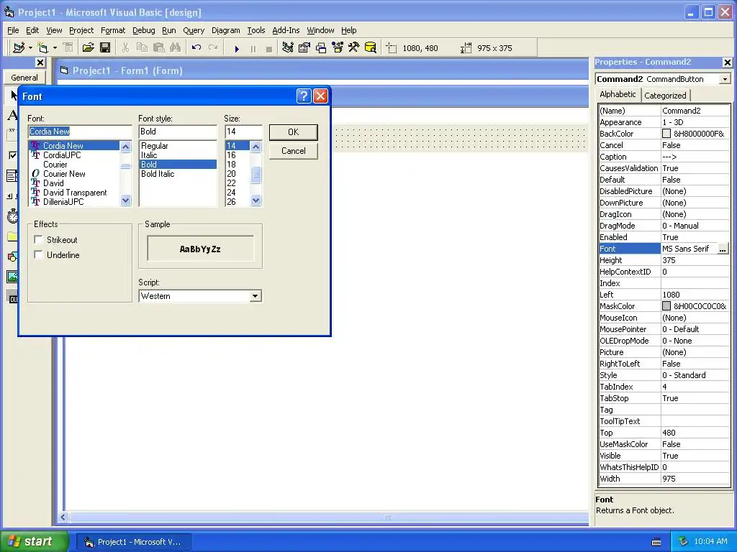Click the End stop icon in toolbar
This screenshot has width=737, height=552.
(269, 48)
